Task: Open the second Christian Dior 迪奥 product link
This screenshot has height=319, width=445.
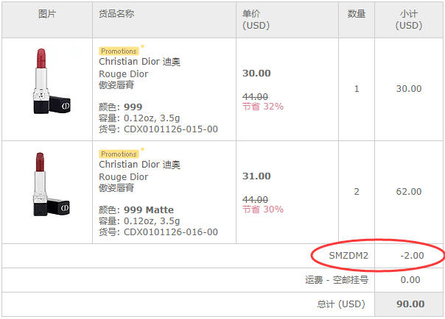Action: pyautogui.click(x=139, y=165)
